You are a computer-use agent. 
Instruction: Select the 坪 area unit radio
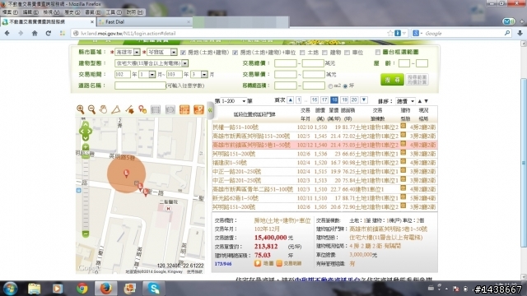click(x=345, y=86)
